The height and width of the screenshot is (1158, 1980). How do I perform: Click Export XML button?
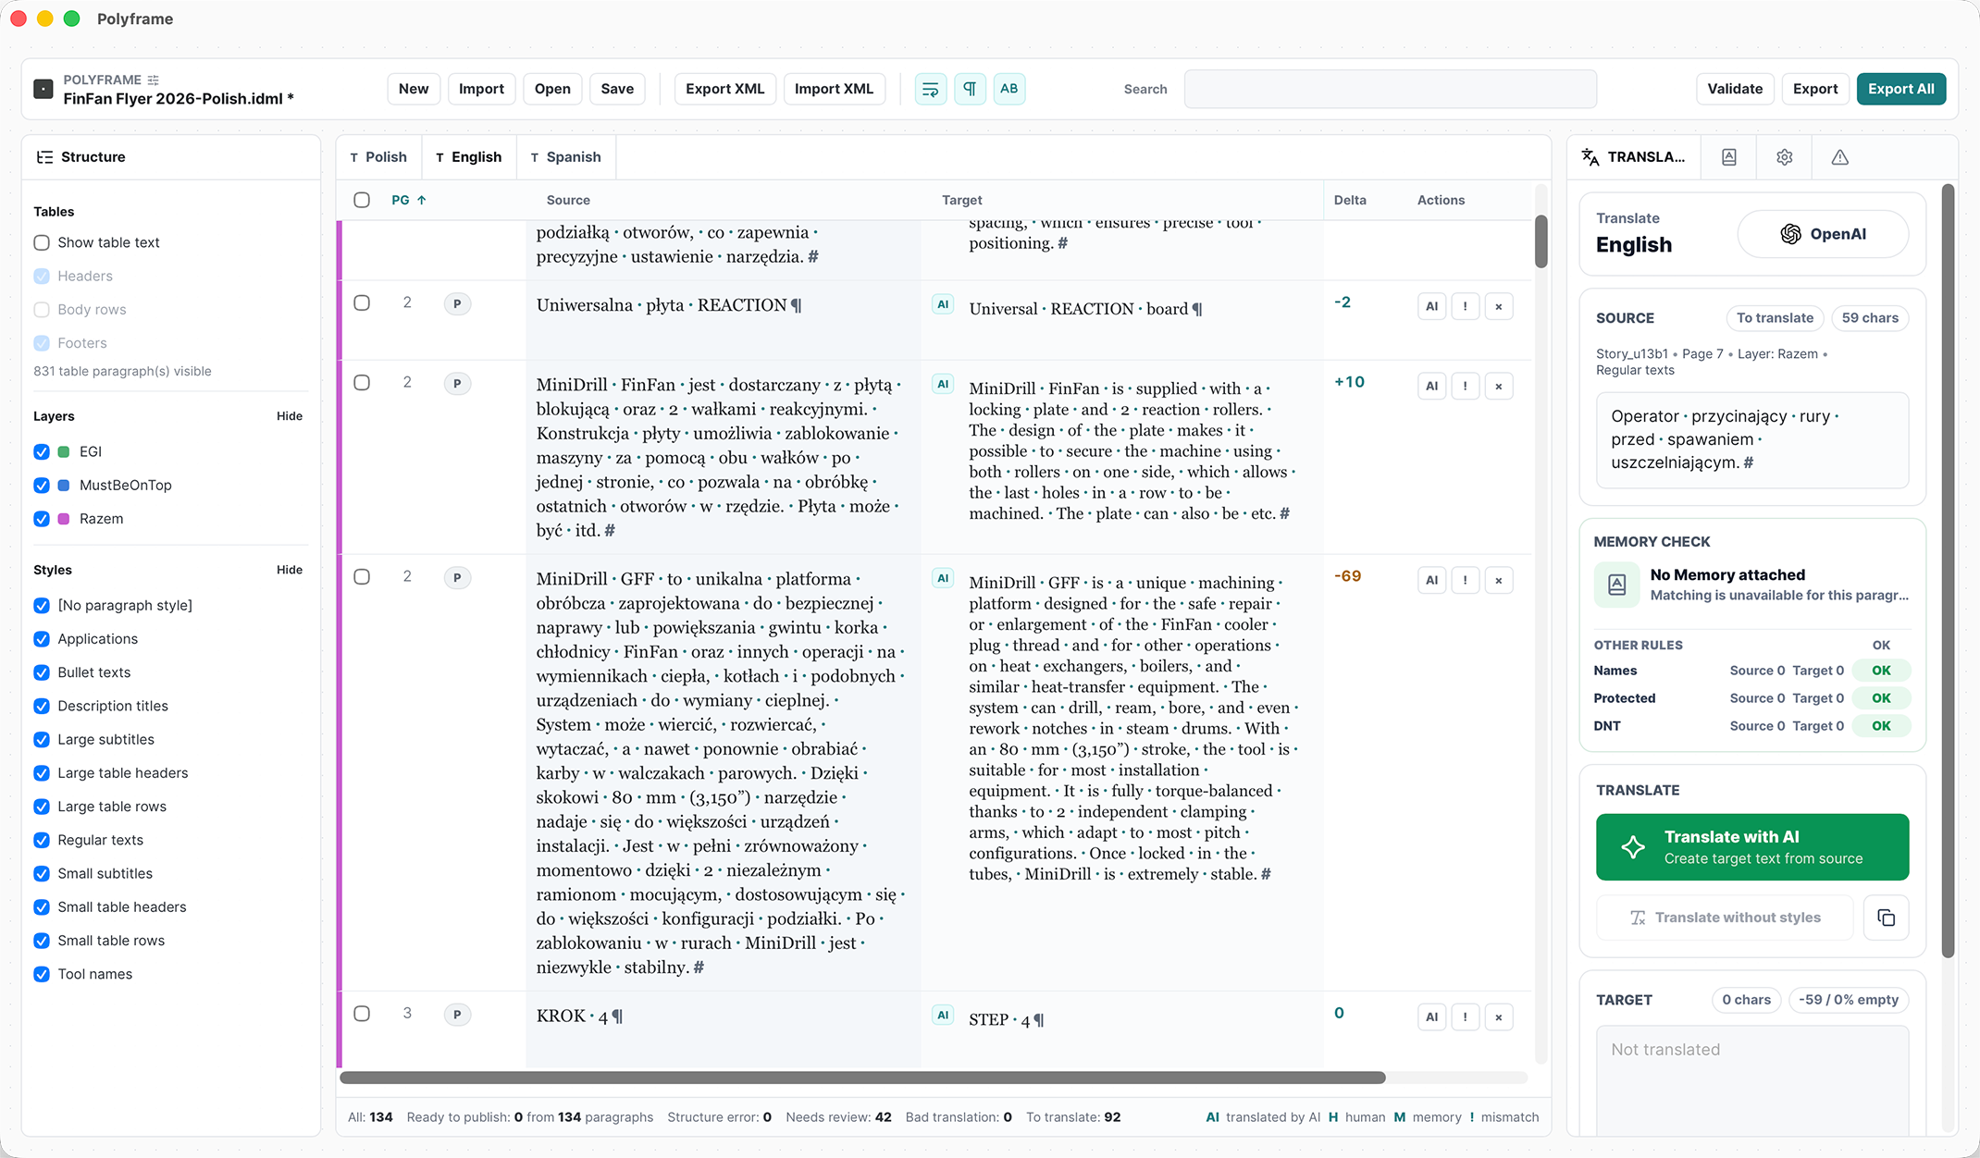pyautogui.click(x=724, y=89)
